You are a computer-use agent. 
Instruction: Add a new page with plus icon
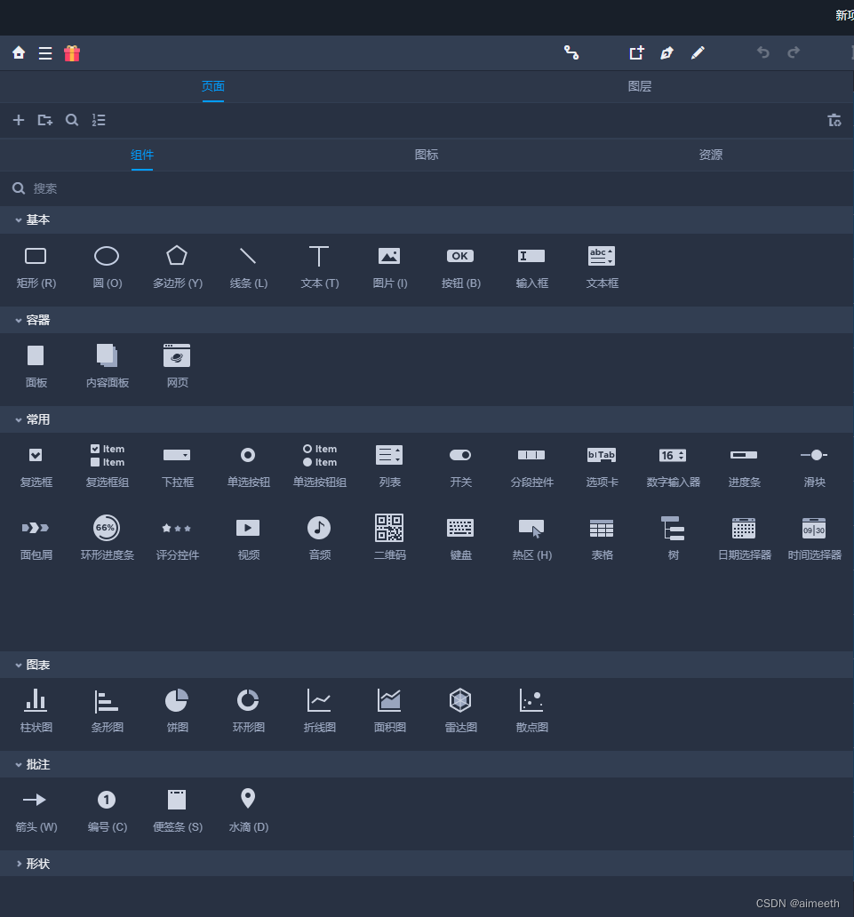(19, 120)
